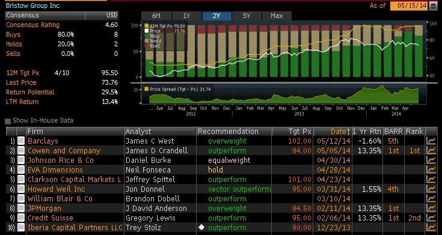Click Bristow Group Inc title

click(x=32, y=5)
